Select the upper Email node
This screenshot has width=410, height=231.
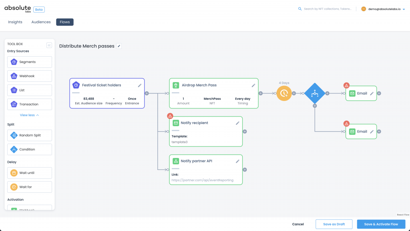[x=361, y=93]
